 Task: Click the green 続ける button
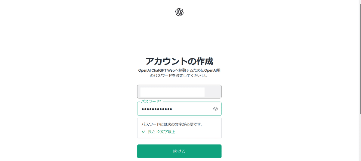click(x=179, y=151)
